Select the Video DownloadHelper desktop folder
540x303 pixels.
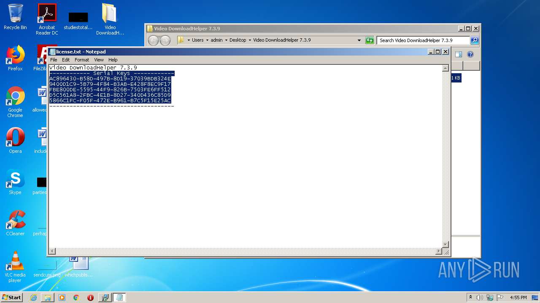[x=110, y=19]
